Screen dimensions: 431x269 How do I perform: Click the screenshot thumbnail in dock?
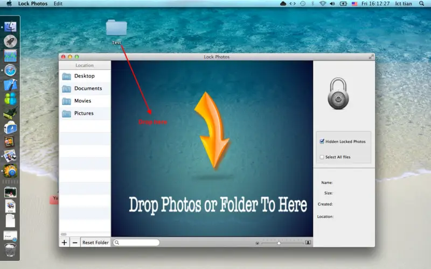(10, 192)
